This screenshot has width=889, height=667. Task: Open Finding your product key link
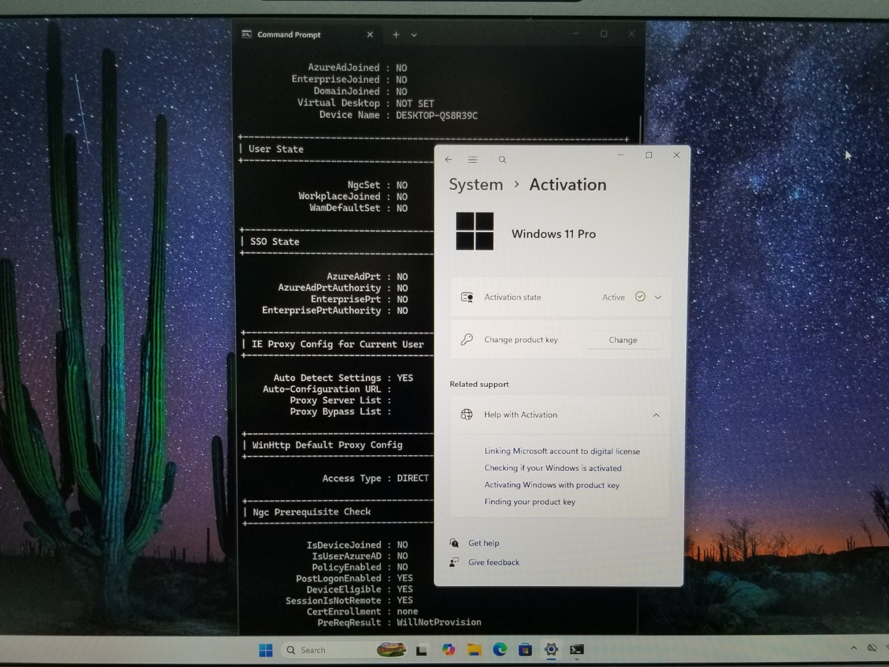tap(530, 501)
